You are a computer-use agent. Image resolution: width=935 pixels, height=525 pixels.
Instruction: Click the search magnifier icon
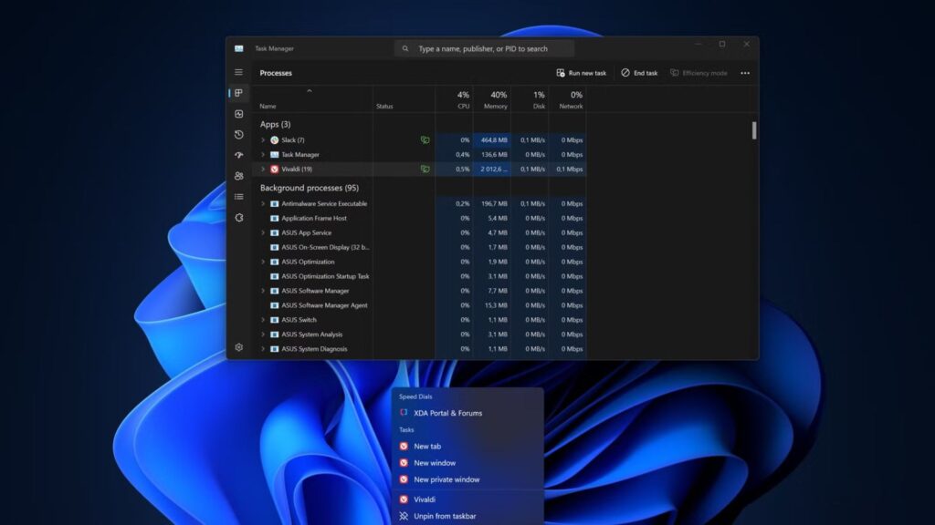(x=405, y=49)
